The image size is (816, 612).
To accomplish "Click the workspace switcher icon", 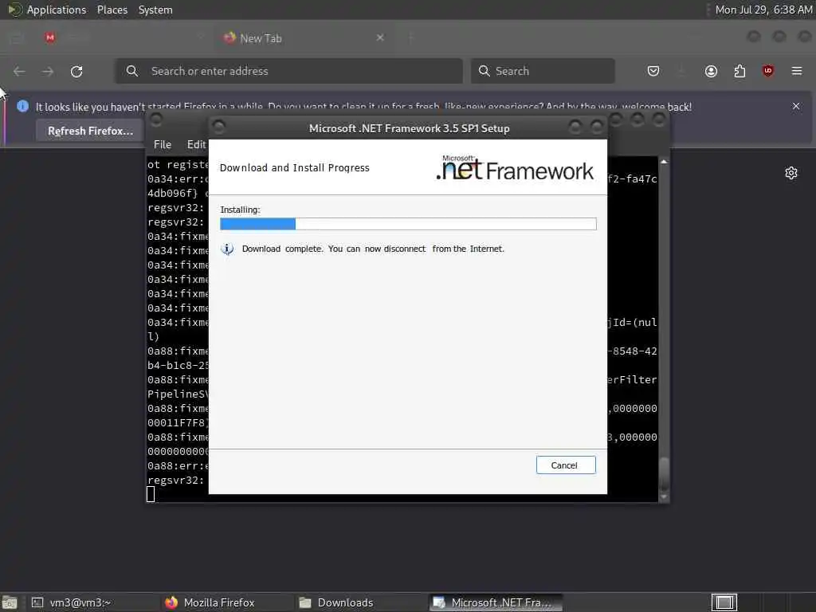I will (724, 602).
